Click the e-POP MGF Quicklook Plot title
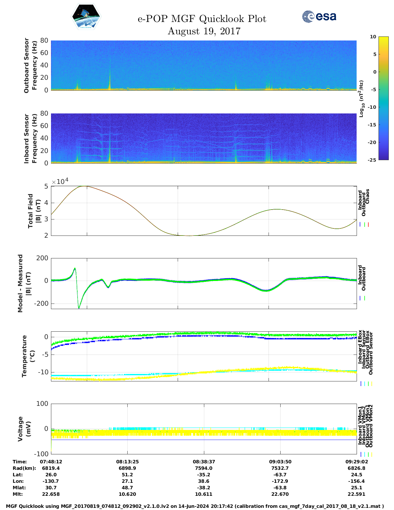 pos(202,19)
